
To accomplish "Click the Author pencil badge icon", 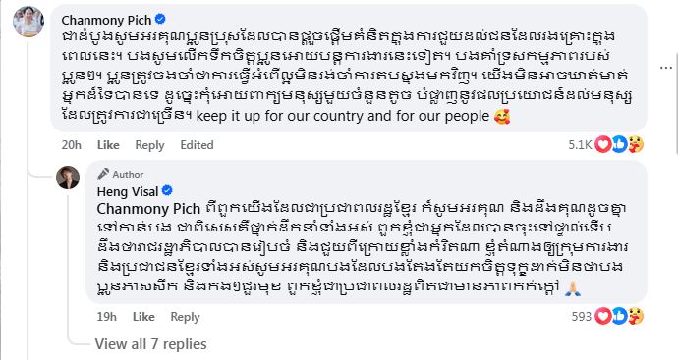I will tap(103, 174).
